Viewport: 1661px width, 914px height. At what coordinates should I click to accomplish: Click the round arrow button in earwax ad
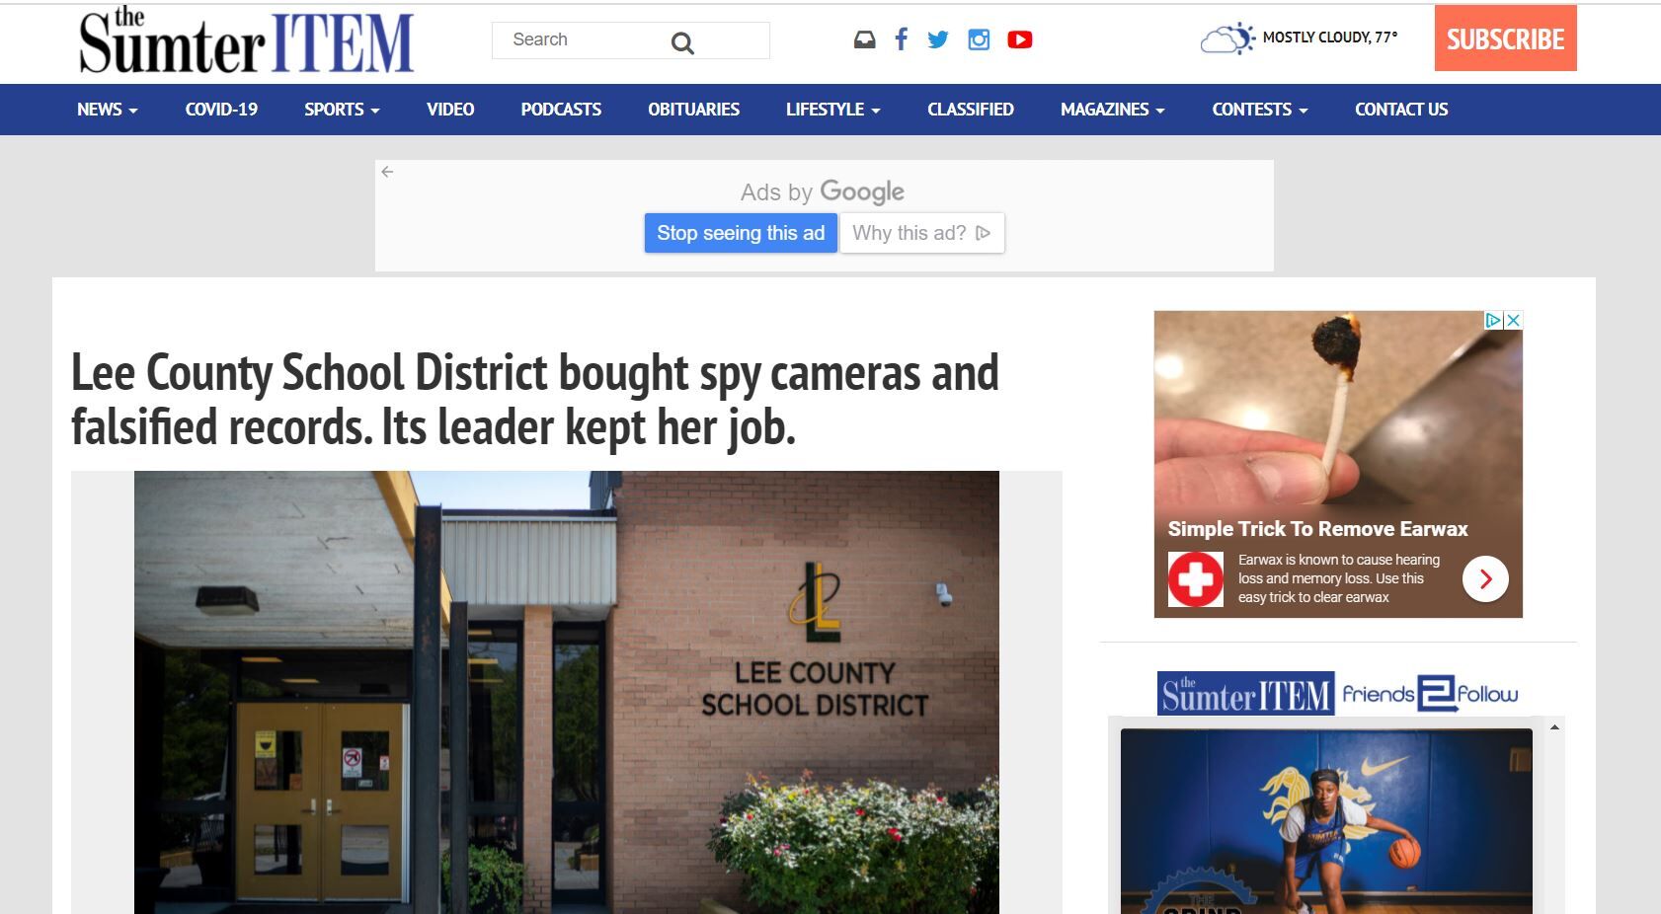tap(1485, 579)
